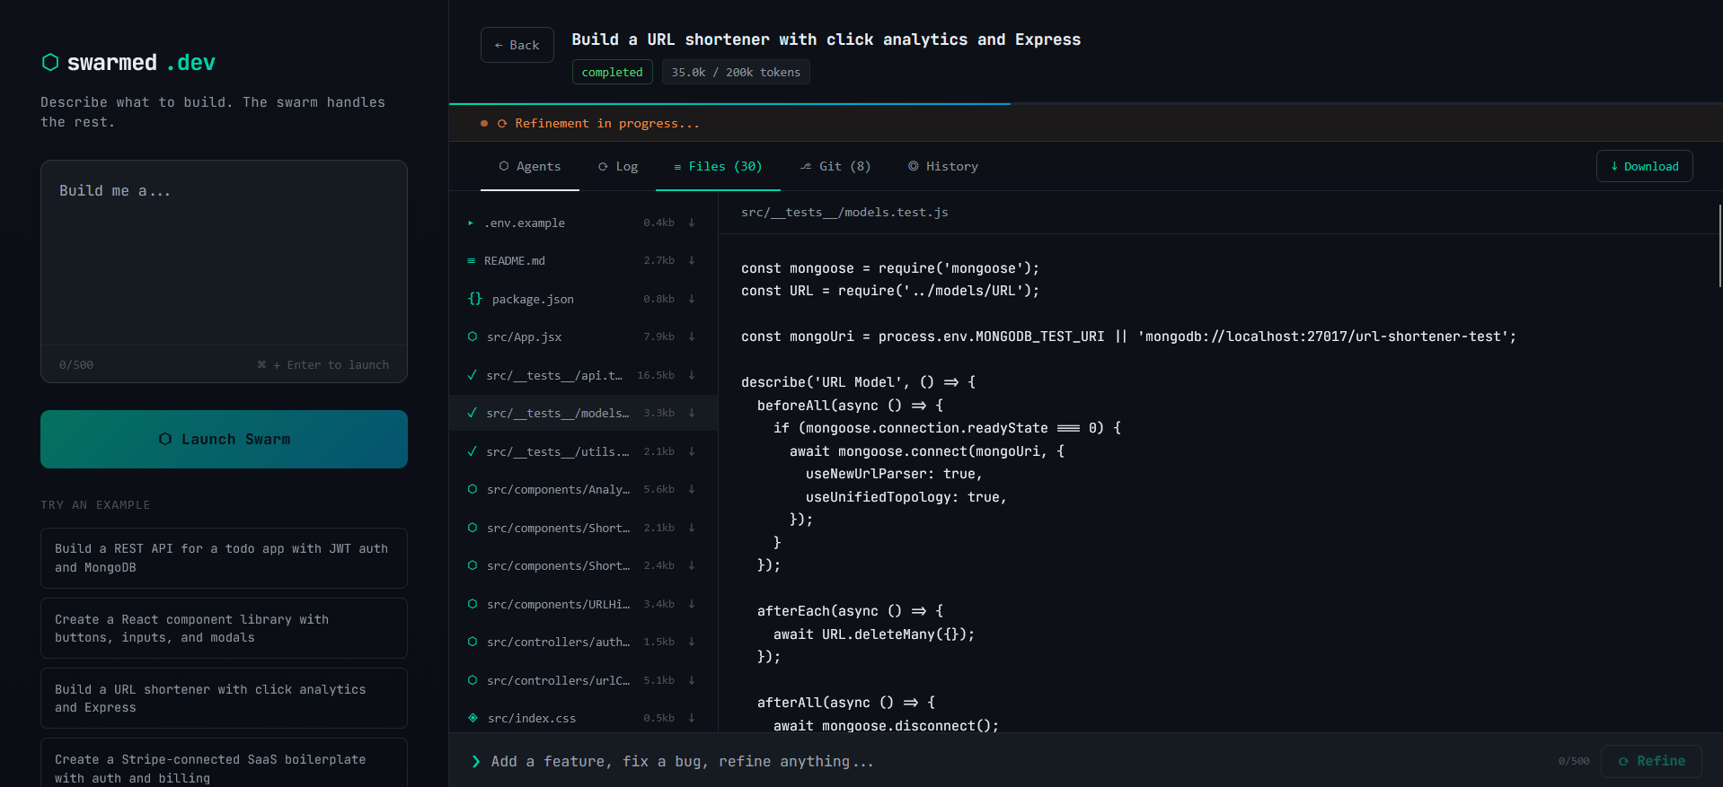
Task: Open the Git (8) tab
Action: click(835, 166)
